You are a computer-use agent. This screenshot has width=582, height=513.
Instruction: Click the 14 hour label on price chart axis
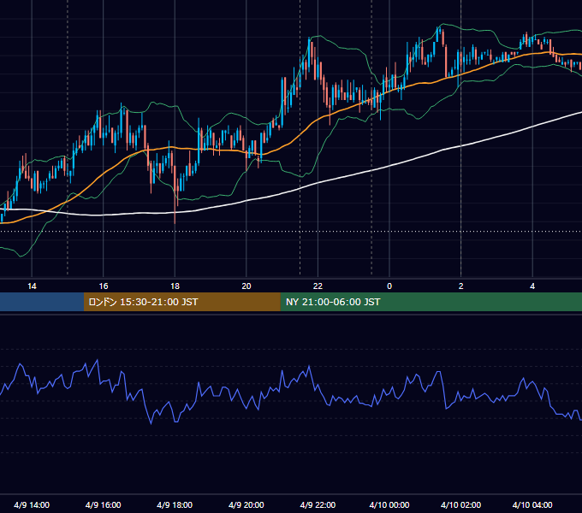(32, 286)
